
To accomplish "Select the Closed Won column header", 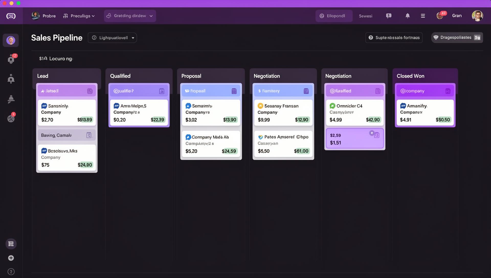I will (x=410, y=76).
